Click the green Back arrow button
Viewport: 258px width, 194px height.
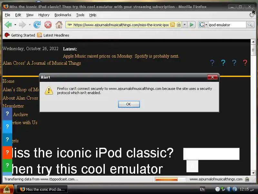point(8,25)
